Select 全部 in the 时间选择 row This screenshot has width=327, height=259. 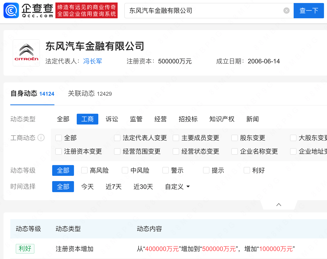[63, 187]
